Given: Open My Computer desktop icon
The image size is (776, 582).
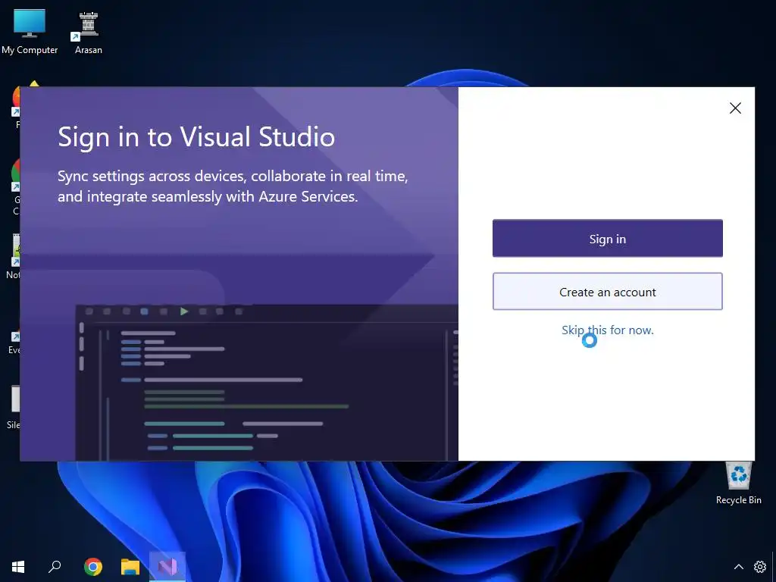Looking at the screenshot, I should [30, 31].
